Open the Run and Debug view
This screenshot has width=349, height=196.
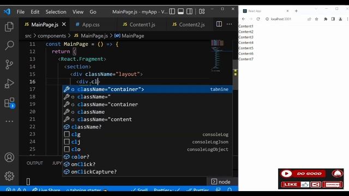pyautogui.click(x=9, y=83)
